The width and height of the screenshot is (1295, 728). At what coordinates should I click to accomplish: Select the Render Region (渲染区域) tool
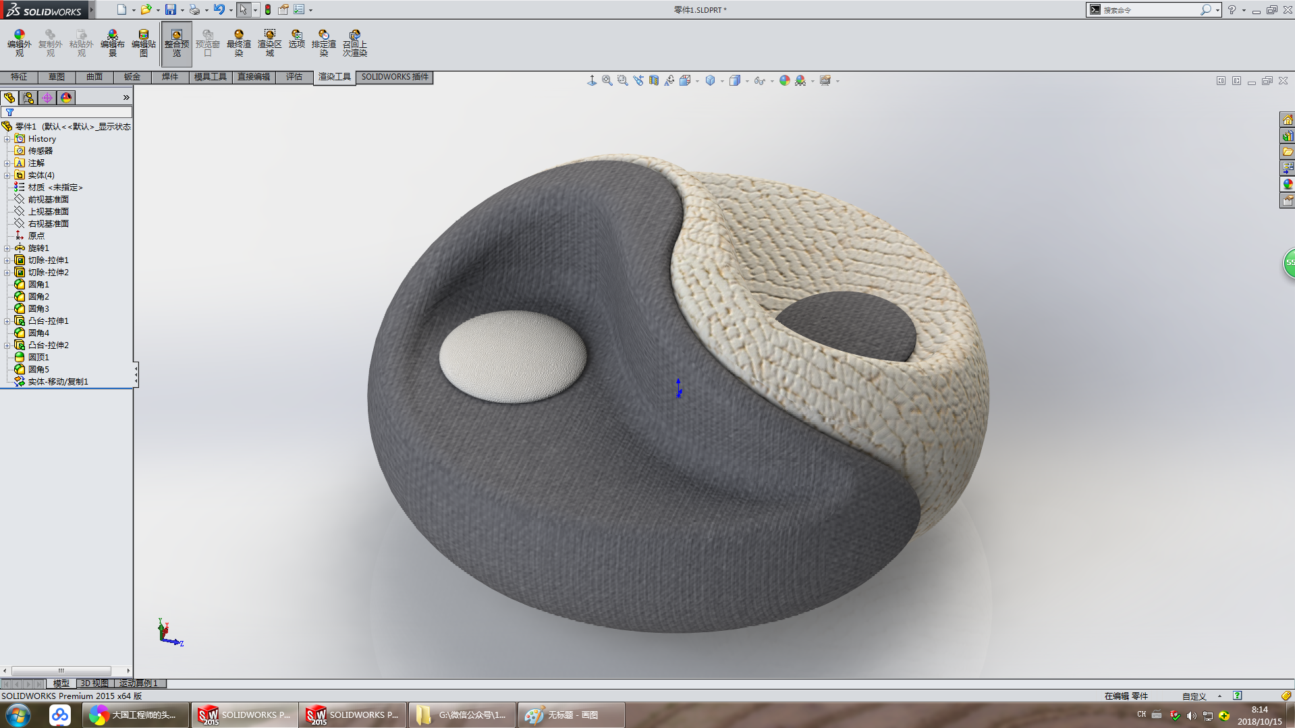click(269, 43)
